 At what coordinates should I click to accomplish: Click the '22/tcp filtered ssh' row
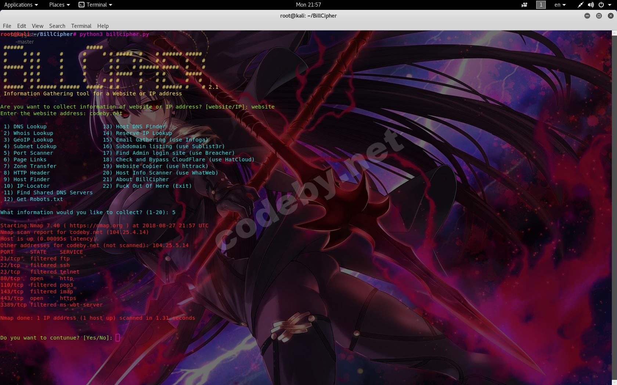[35, 265]
